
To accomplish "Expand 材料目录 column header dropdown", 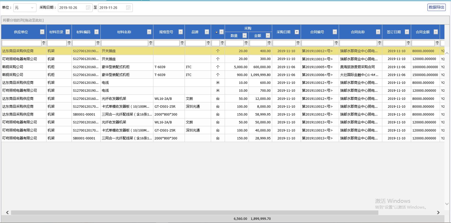I will 68,32.
